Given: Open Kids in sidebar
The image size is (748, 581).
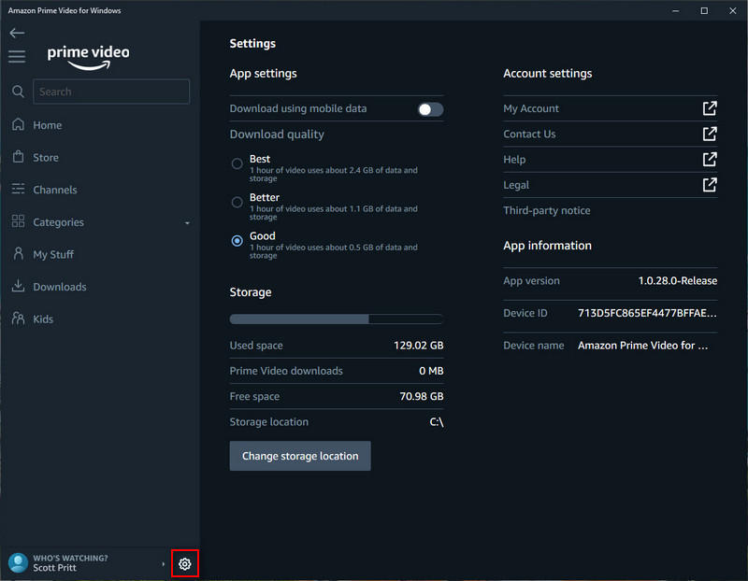Looking at the screenshot, I should click(43, 319).
